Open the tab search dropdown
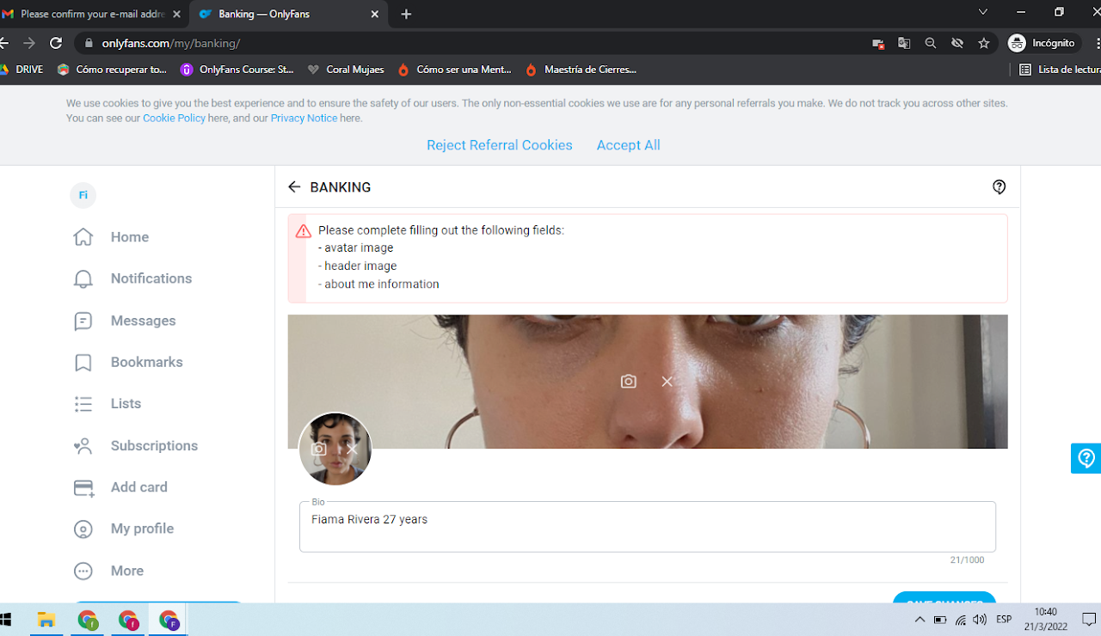The width and height of the screenshot is (1101, 636). (983, 12)
